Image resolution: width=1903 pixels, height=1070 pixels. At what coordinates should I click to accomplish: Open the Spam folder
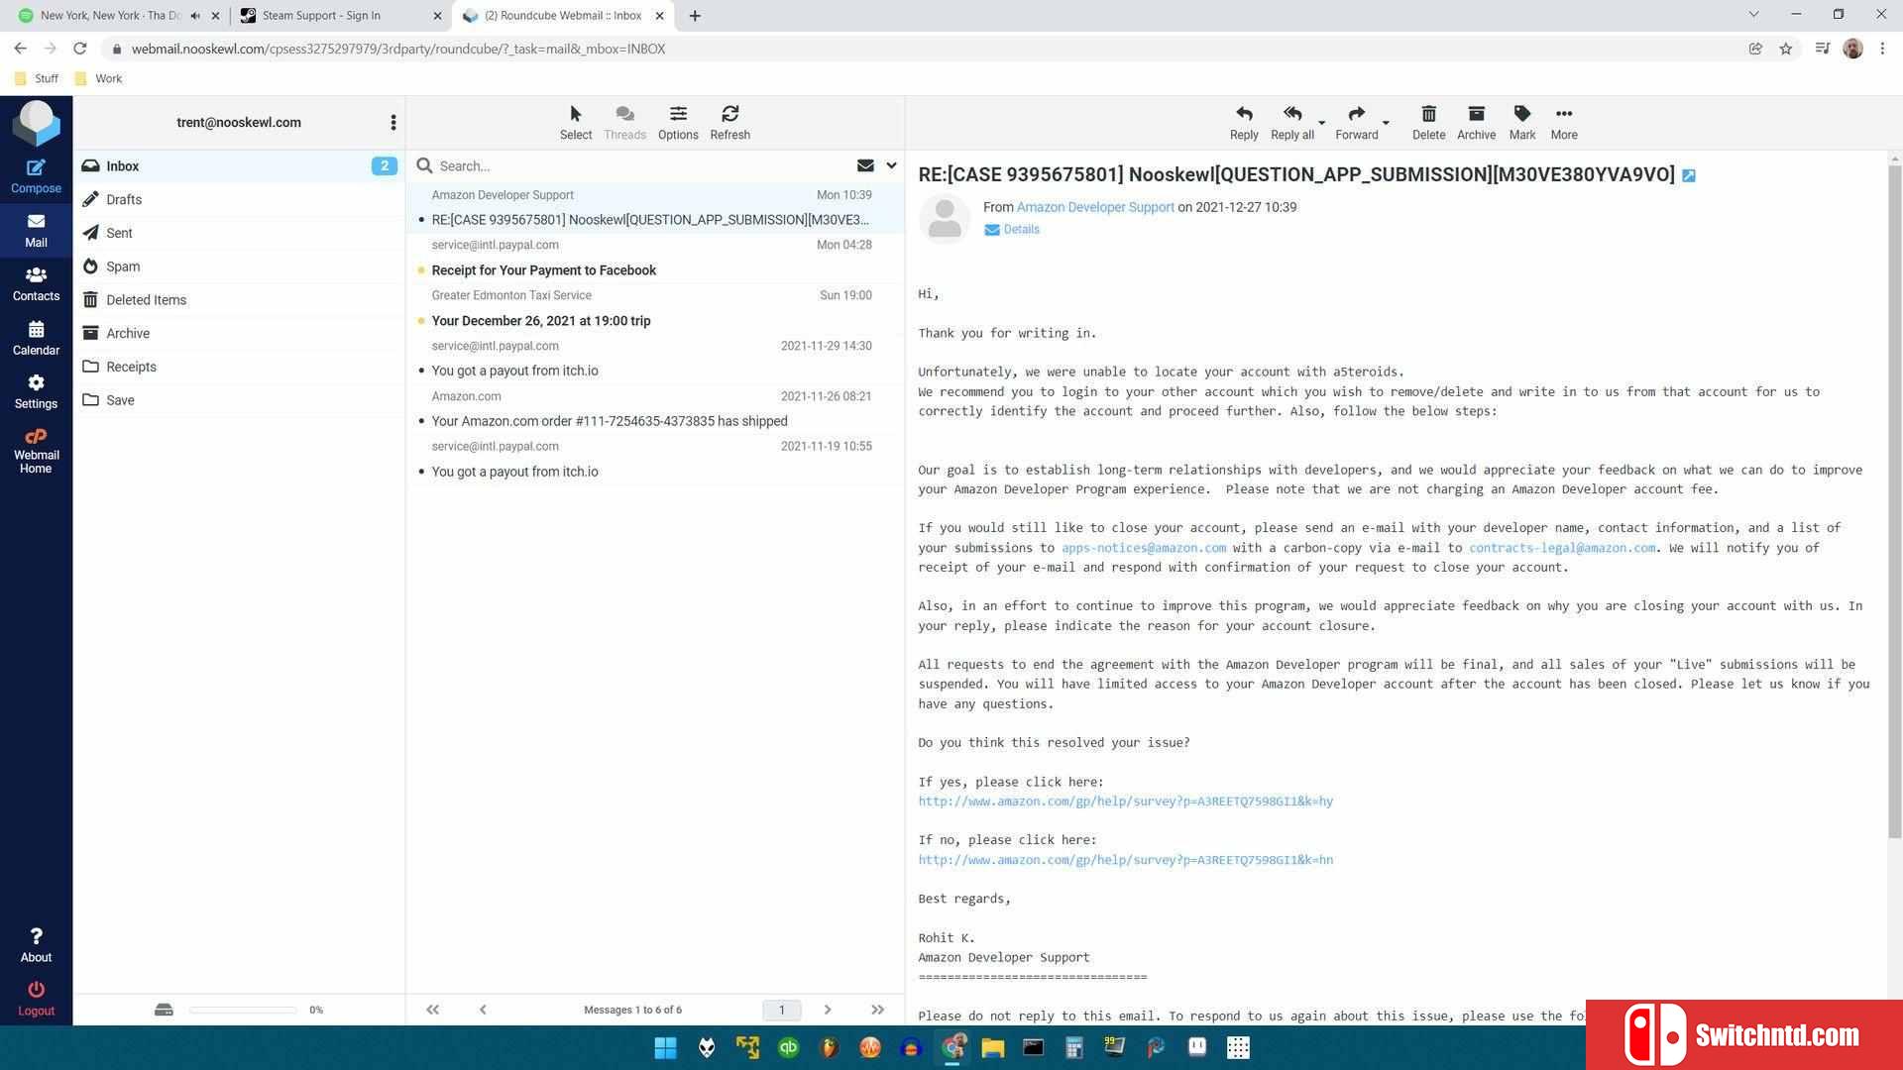(239, 267)
